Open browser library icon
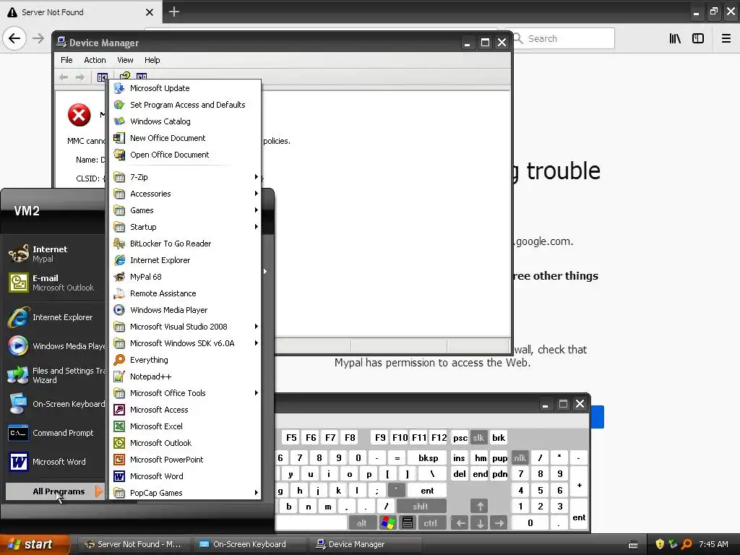 pos(675,39)
